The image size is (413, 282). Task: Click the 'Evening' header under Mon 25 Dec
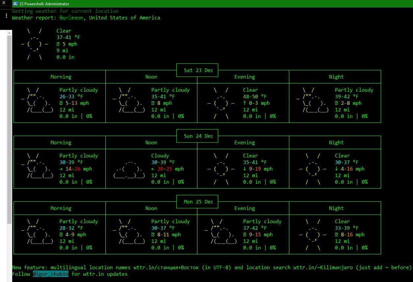(x=245, y=208)
